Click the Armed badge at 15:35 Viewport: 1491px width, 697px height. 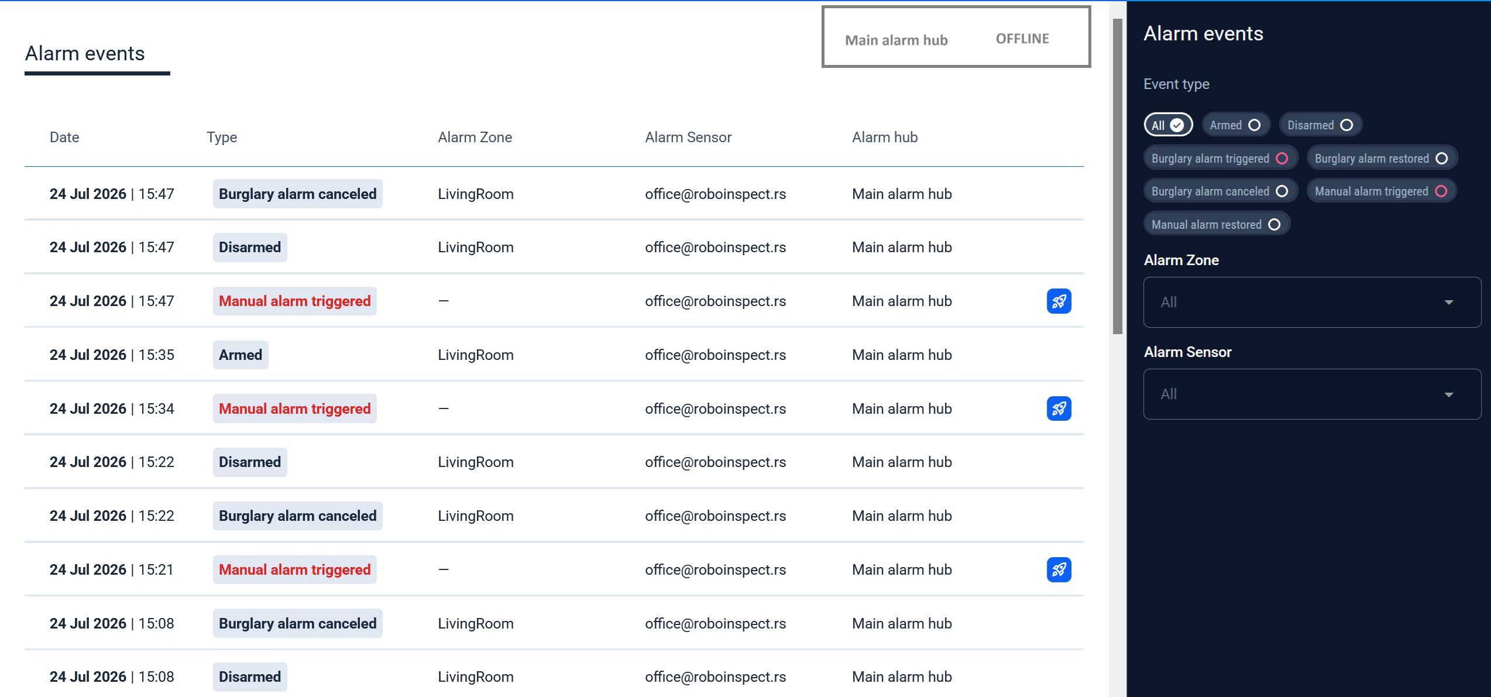tap(241, 355)
